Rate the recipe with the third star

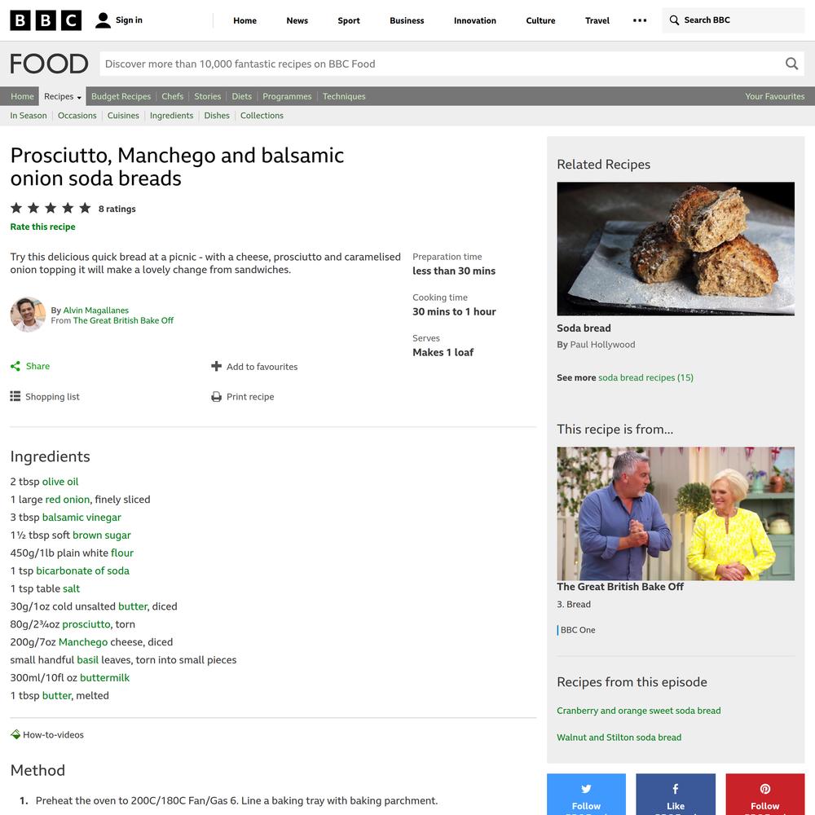(51, 208)
